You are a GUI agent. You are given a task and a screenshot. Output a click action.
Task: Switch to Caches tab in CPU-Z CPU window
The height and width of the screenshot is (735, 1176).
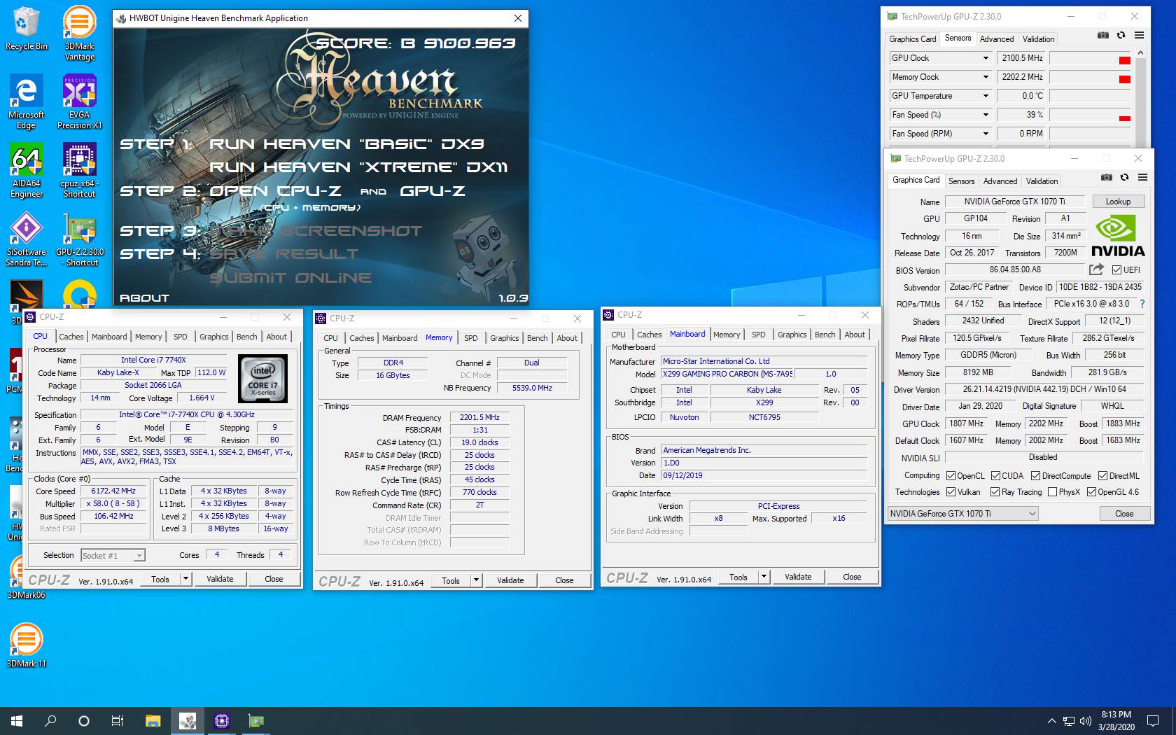[71, 337]
